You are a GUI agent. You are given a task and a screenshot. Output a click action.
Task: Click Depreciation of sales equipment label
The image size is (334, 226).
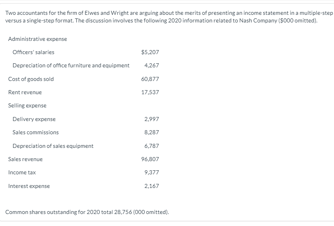pos(53,146)
